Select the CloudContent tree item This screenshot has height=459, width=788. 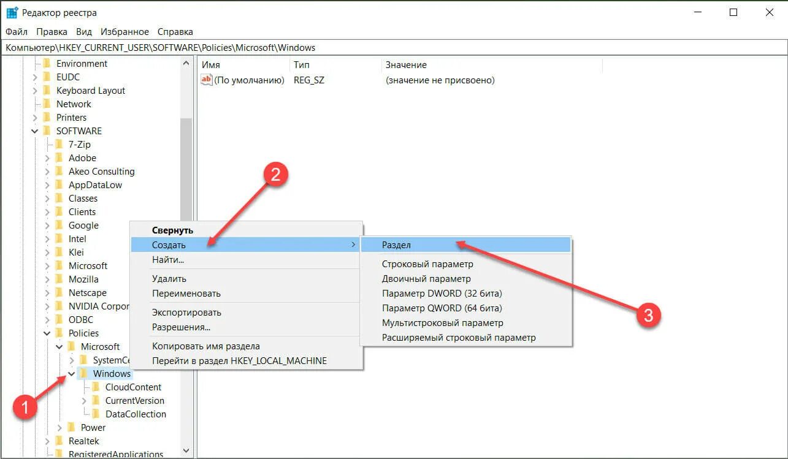click(x=133, y=387)
